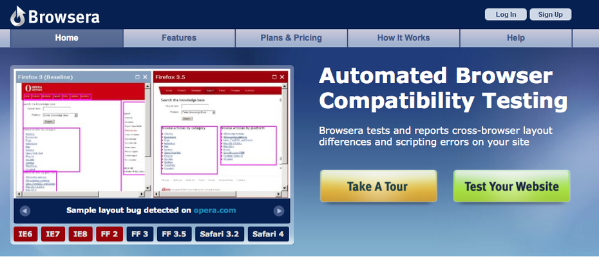Viewport: 599px width, 257px height.
Task: Go to the Features tab
Action: click(179, 38)
